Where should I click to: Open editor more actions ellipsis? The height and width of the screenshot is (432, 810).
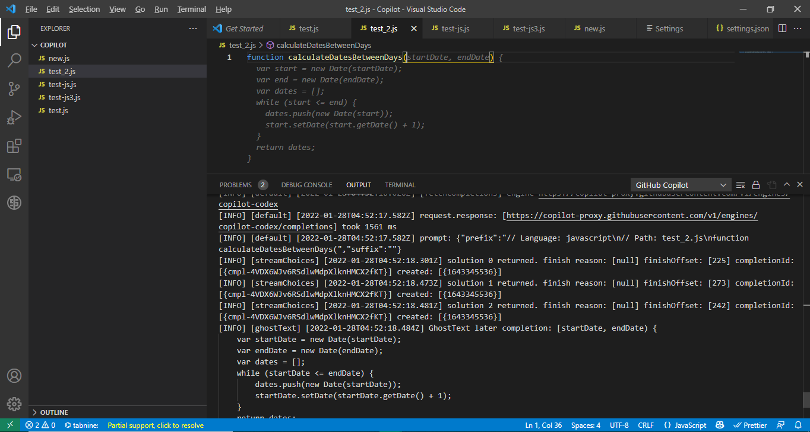pos(798,28)
